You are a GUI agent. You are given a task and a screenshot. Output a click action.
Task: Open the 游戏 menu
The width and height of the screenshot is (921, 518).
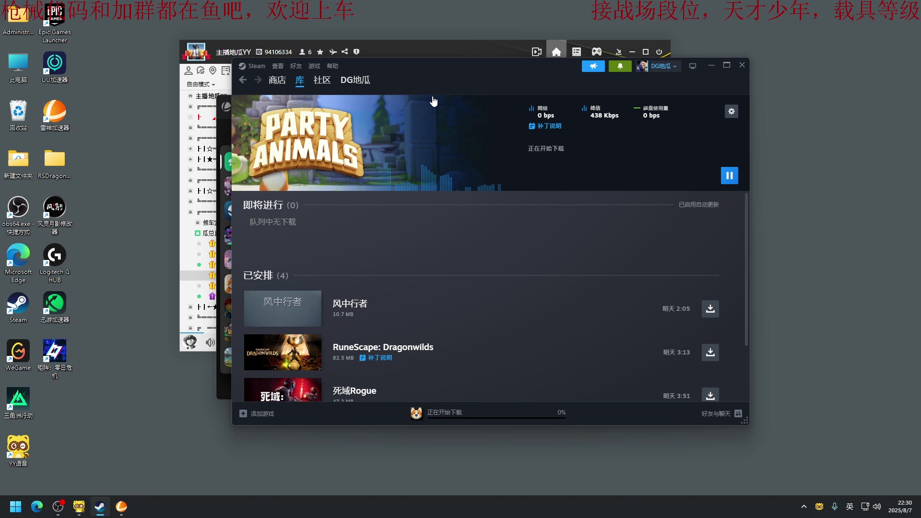(x=314, y=66)
